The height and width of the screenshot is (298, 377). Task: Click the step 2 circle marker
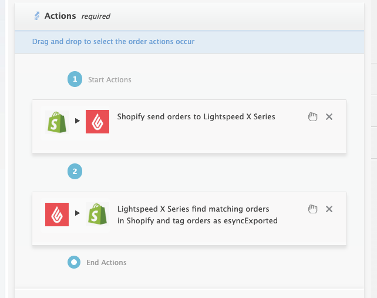coord(75,172)
